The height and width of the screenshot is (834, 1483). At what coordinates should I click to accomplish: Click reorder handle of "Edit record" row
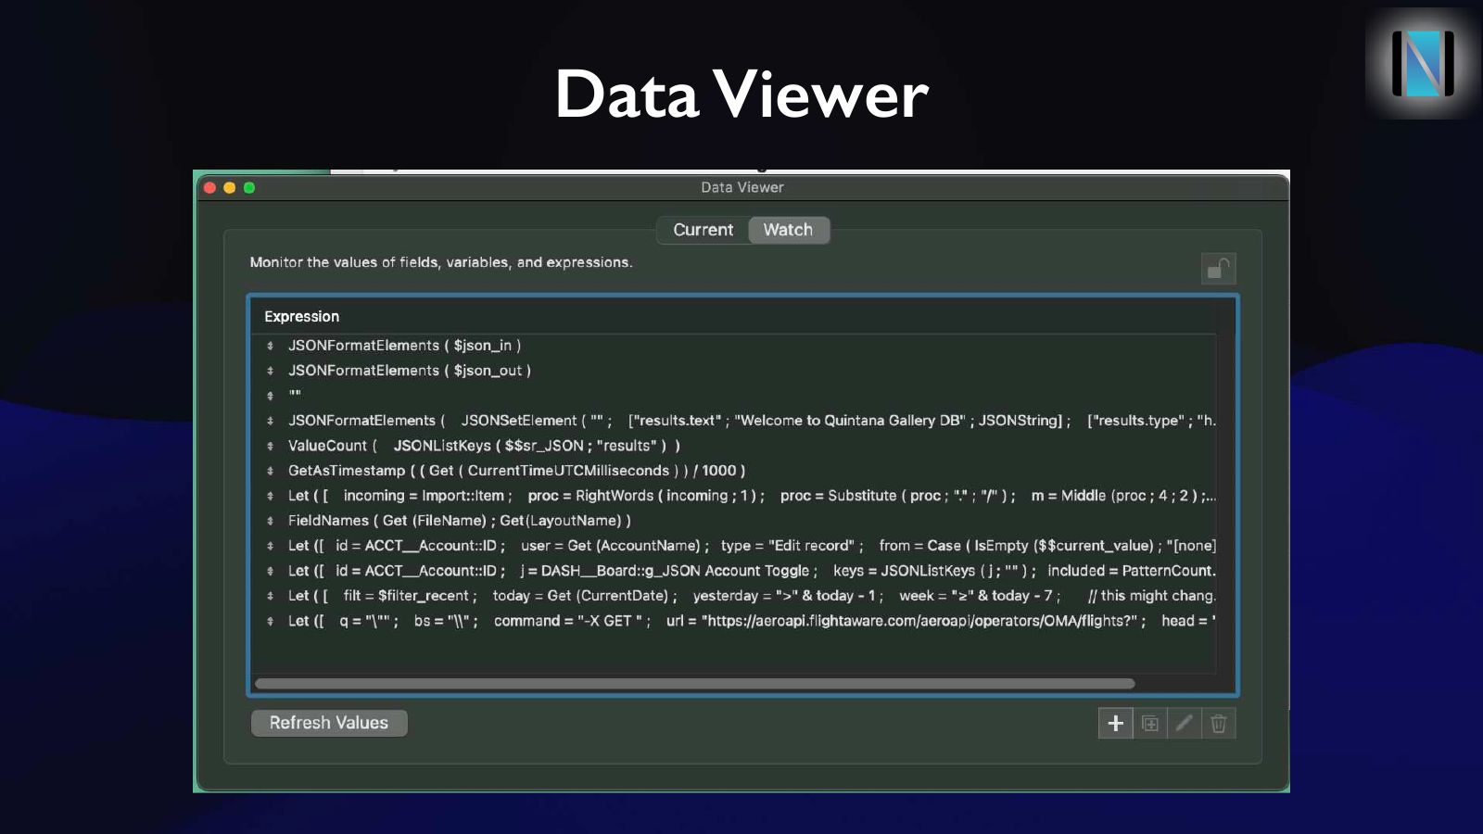[x=270, y=546]
